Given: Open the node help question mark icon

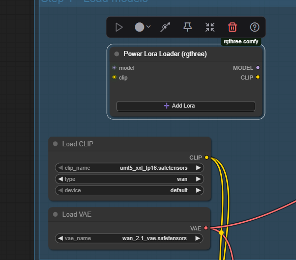Looking at the screenshot, I should tap(255, 27).
